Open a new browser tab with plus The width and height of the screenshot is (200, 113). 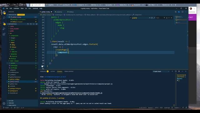(176, 5)
